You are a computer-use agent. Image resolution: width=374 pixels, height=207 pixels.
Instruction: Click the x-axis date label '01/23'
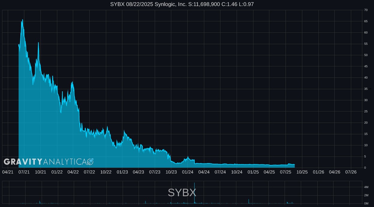(x=122, y=172)
